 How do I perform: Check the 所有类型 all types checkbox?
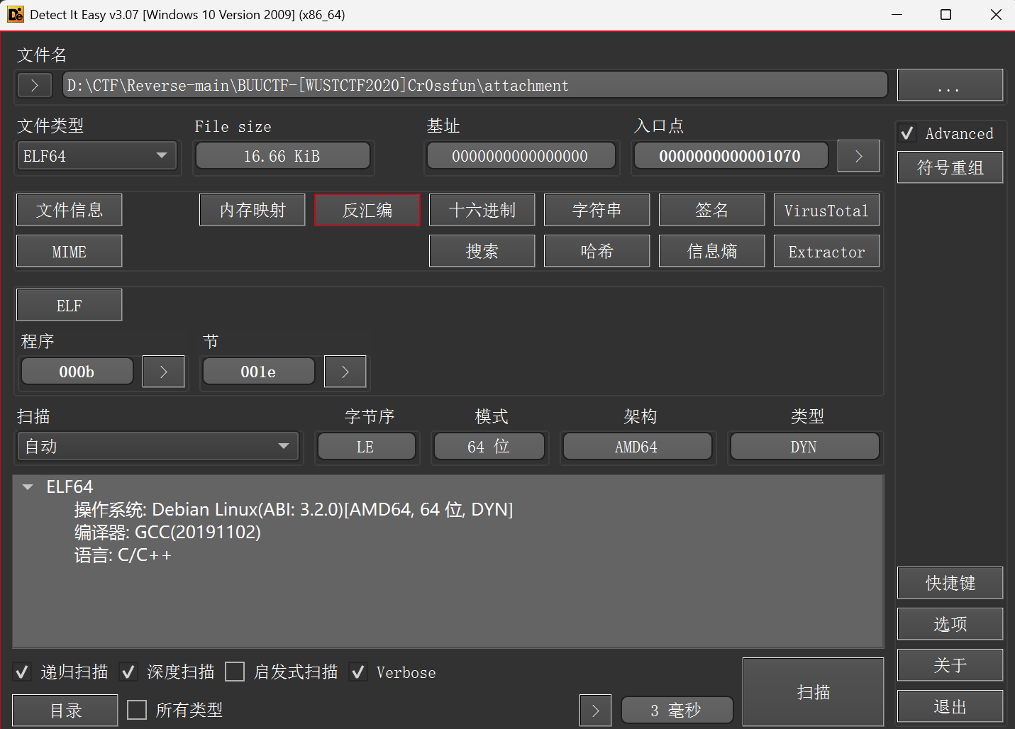pos(137,710)
